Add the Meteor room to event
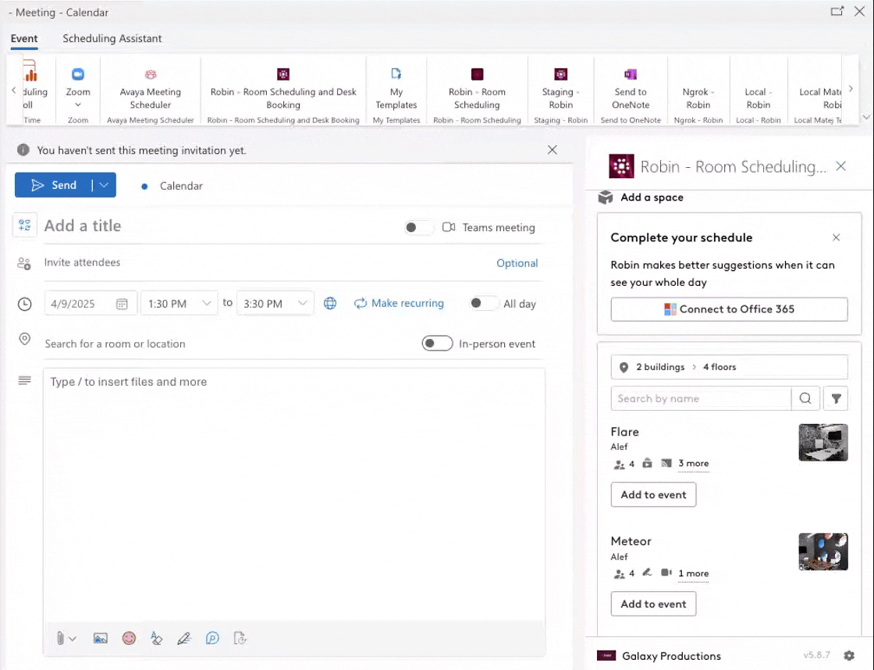 653,604
